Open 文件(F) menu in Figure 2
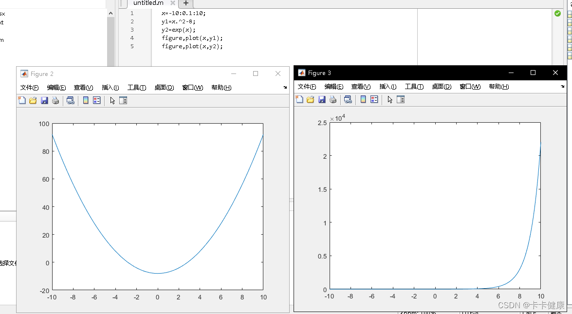 [29, 88]
